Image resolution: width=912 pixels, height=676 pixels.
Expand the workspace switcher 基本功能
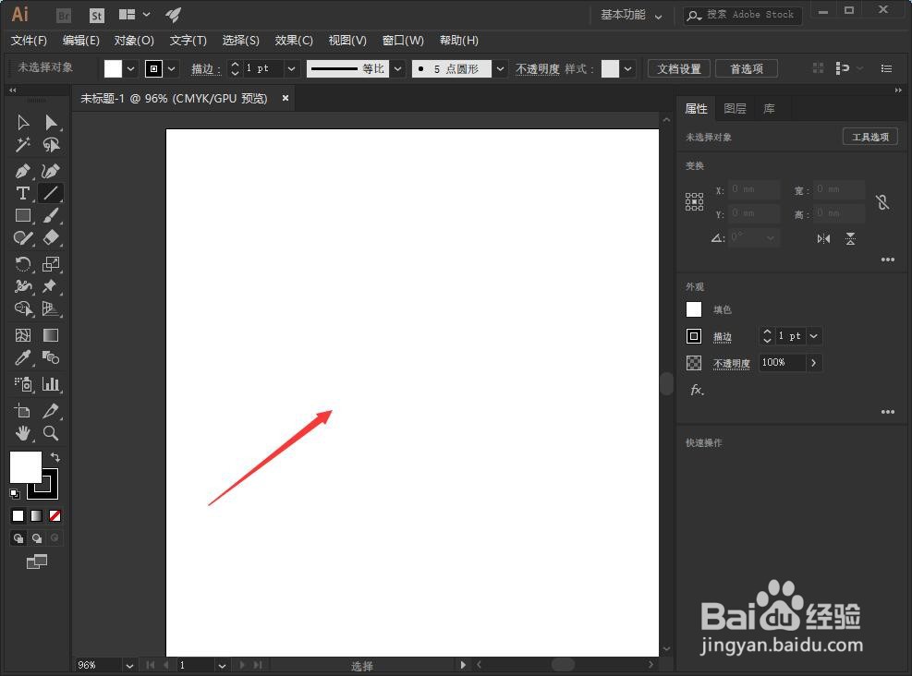pyautogui.click(x=631, y=15)
